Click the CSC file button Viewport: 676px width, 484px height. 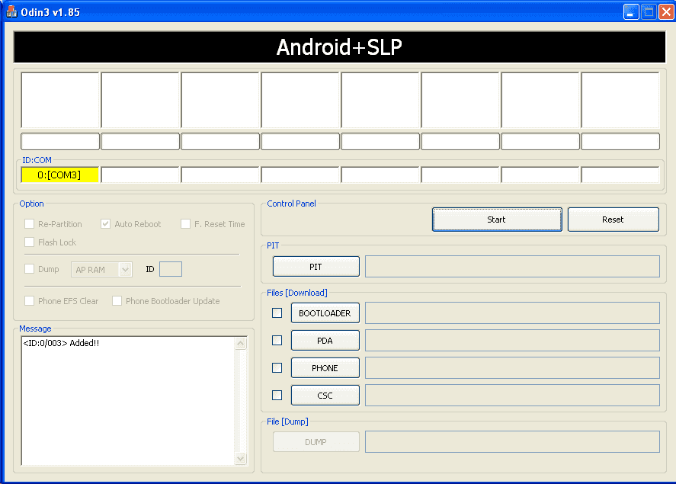pyautogui.click(x=325, y=396)
